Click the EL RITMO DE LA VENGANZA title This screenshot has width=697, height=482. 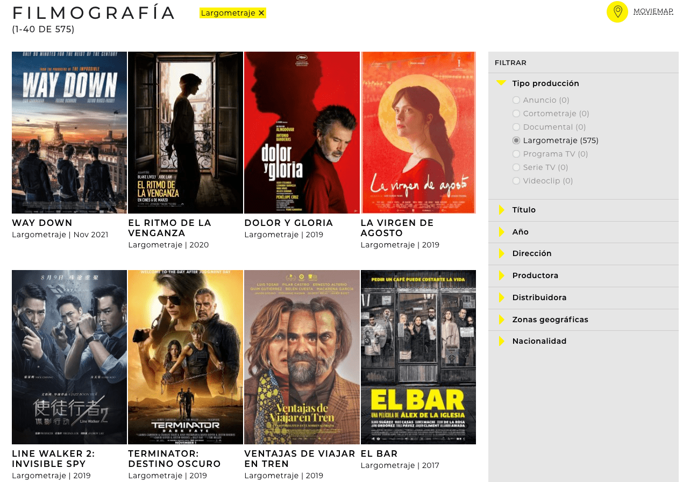pyautogui.click(x=169, y=228)
